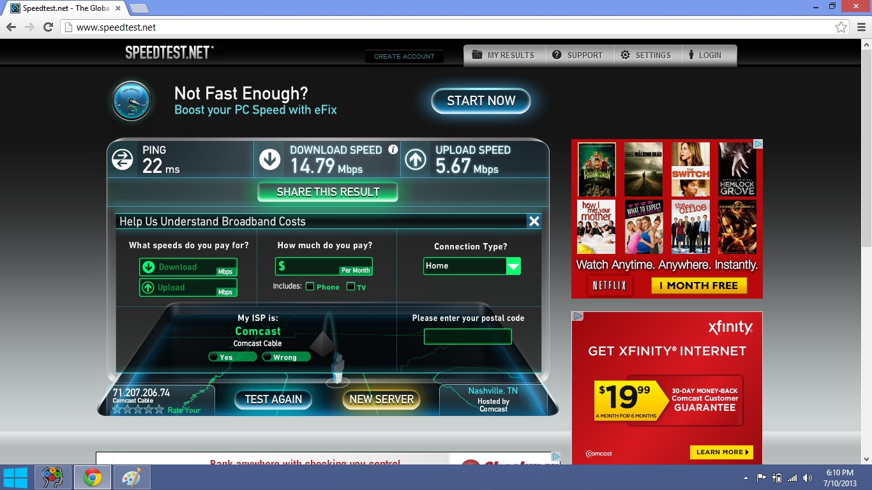Click the taskbar clock 6:10 PM

(839, 473)
